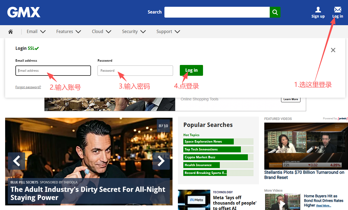Focus the header Search input box
This screenshot has height=210, width=348.
click(217, 12)
